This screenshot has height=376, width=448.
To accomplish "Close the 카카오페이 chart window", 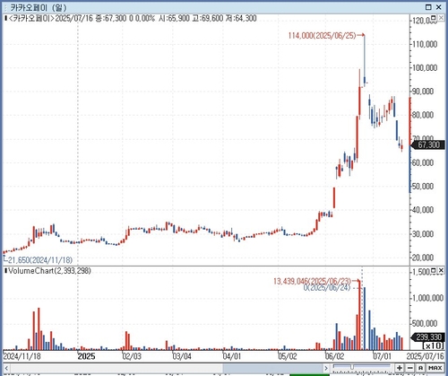I will click(x=439, y=7).
